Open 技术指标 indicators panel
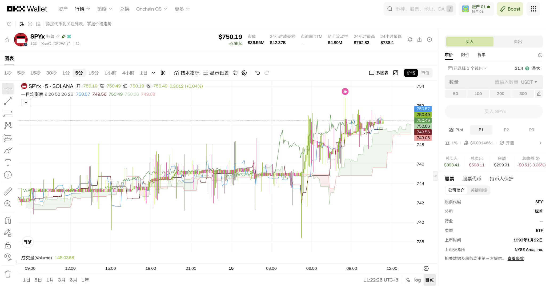Screen dimensions: 546x286 tap(187, 73)
